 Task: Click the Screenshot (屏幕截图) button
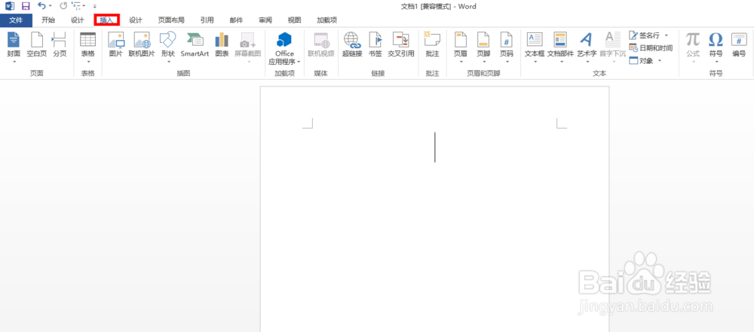[247, 47]
